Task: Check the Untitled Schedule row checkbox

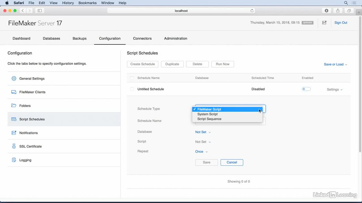Action: [x=132, y=89]
